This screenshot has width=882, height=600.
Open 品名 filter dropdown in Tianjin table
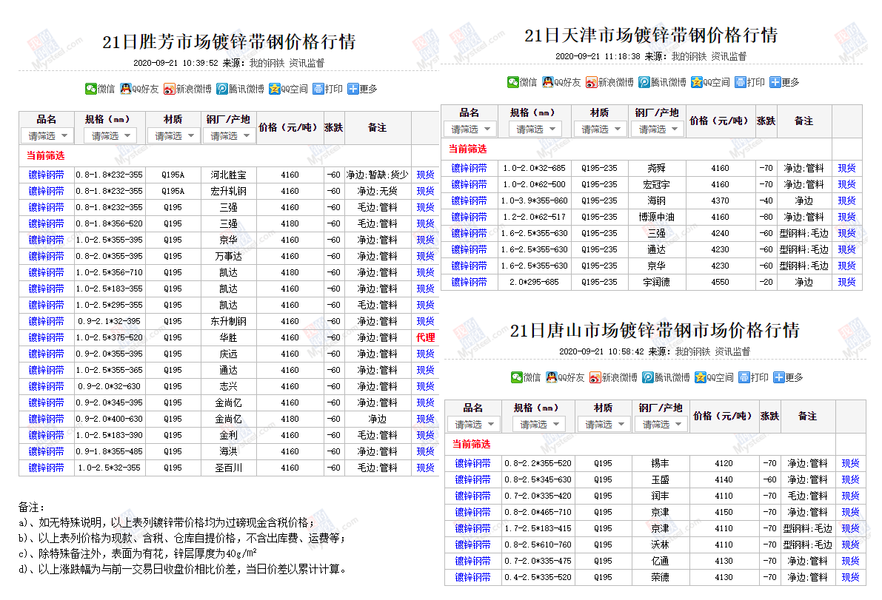[x=470, y=129]
